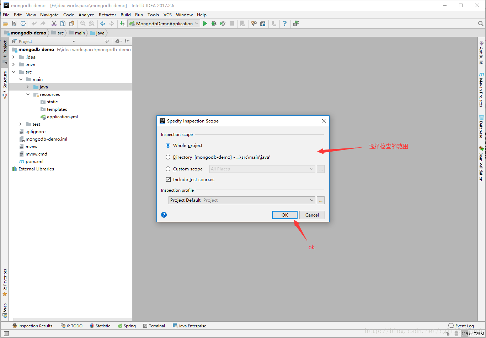Viewport: 486px width, 338px height.
Task: Open the All Places scope dropdown
Action: coord(262,169)
